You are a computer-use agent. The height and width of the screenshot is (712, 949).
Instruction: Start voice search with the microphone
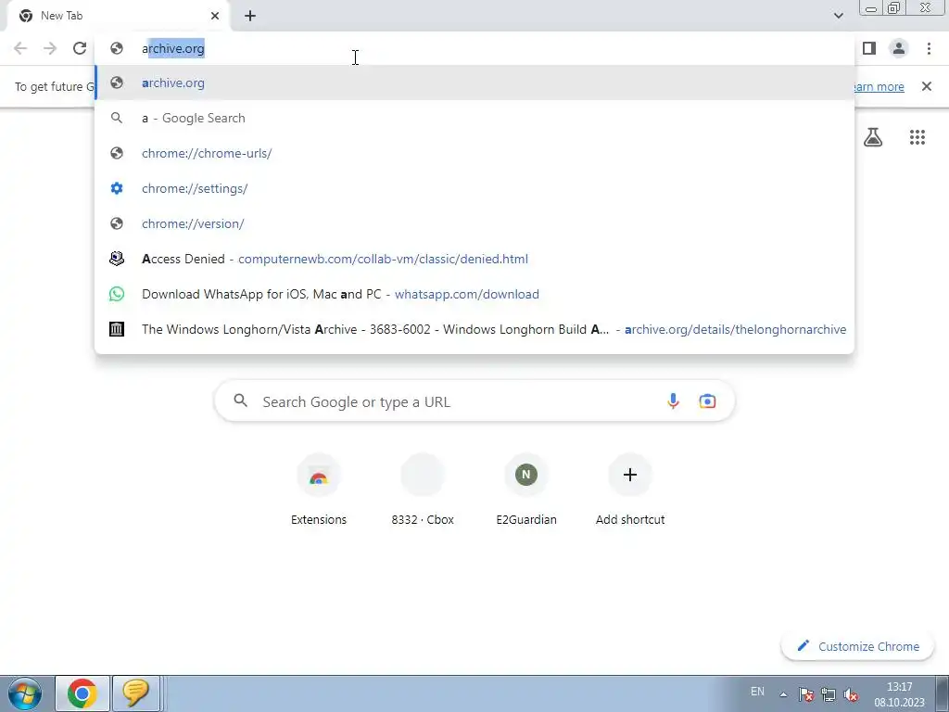tap(673, 400)
